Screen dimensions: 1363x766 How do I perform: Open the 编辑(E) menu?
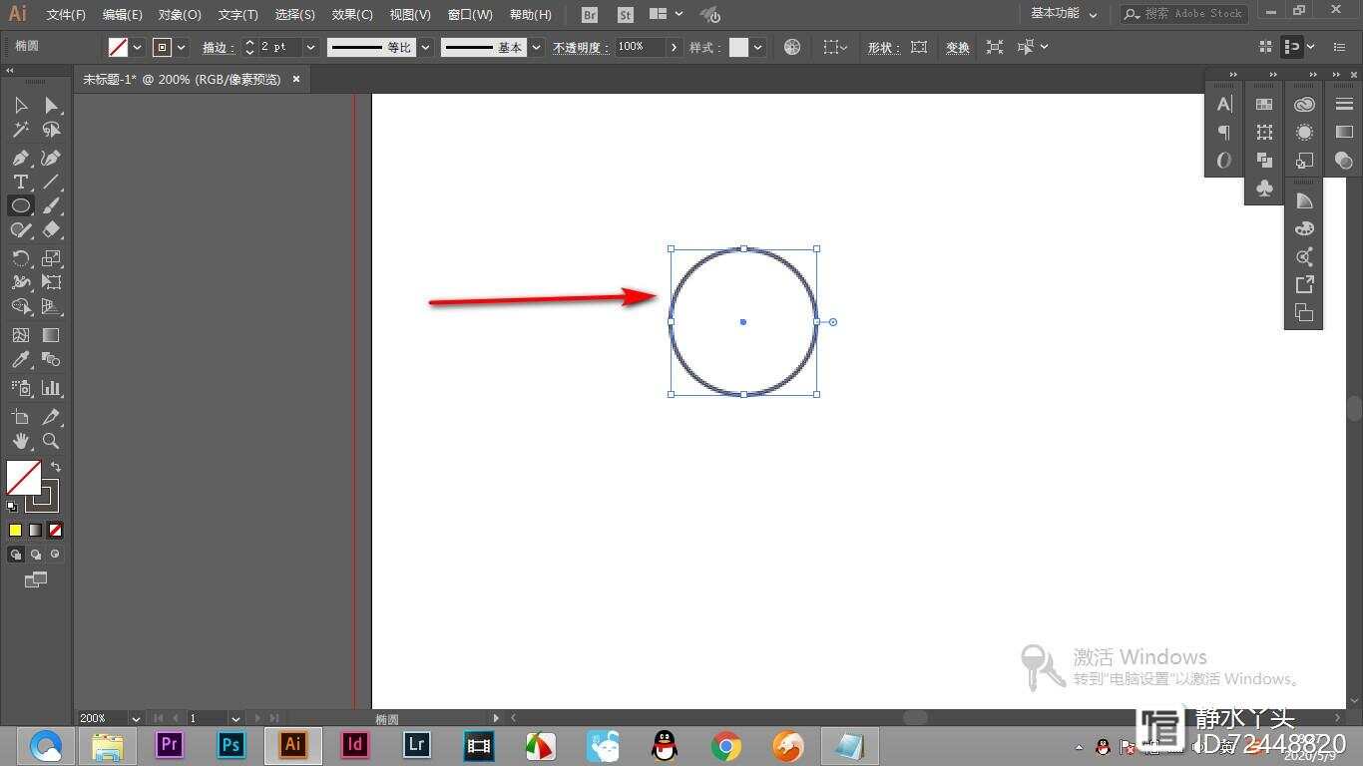coord(123,15)
